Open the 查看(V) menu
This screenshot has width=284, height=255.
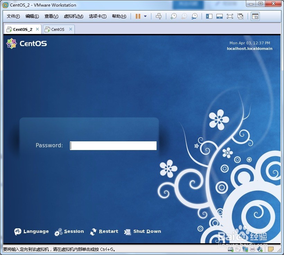(x=52, y=16)
